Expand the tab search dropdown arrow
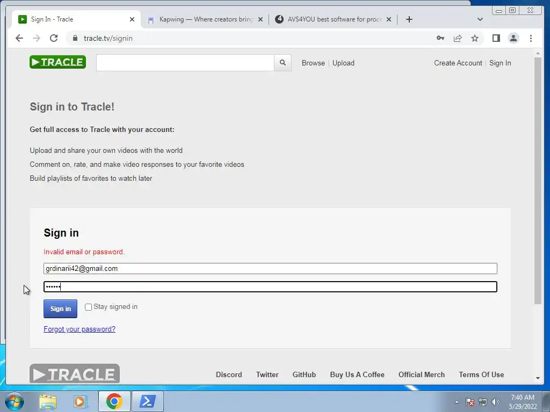550x412 pixels. (x=480, y=19)
